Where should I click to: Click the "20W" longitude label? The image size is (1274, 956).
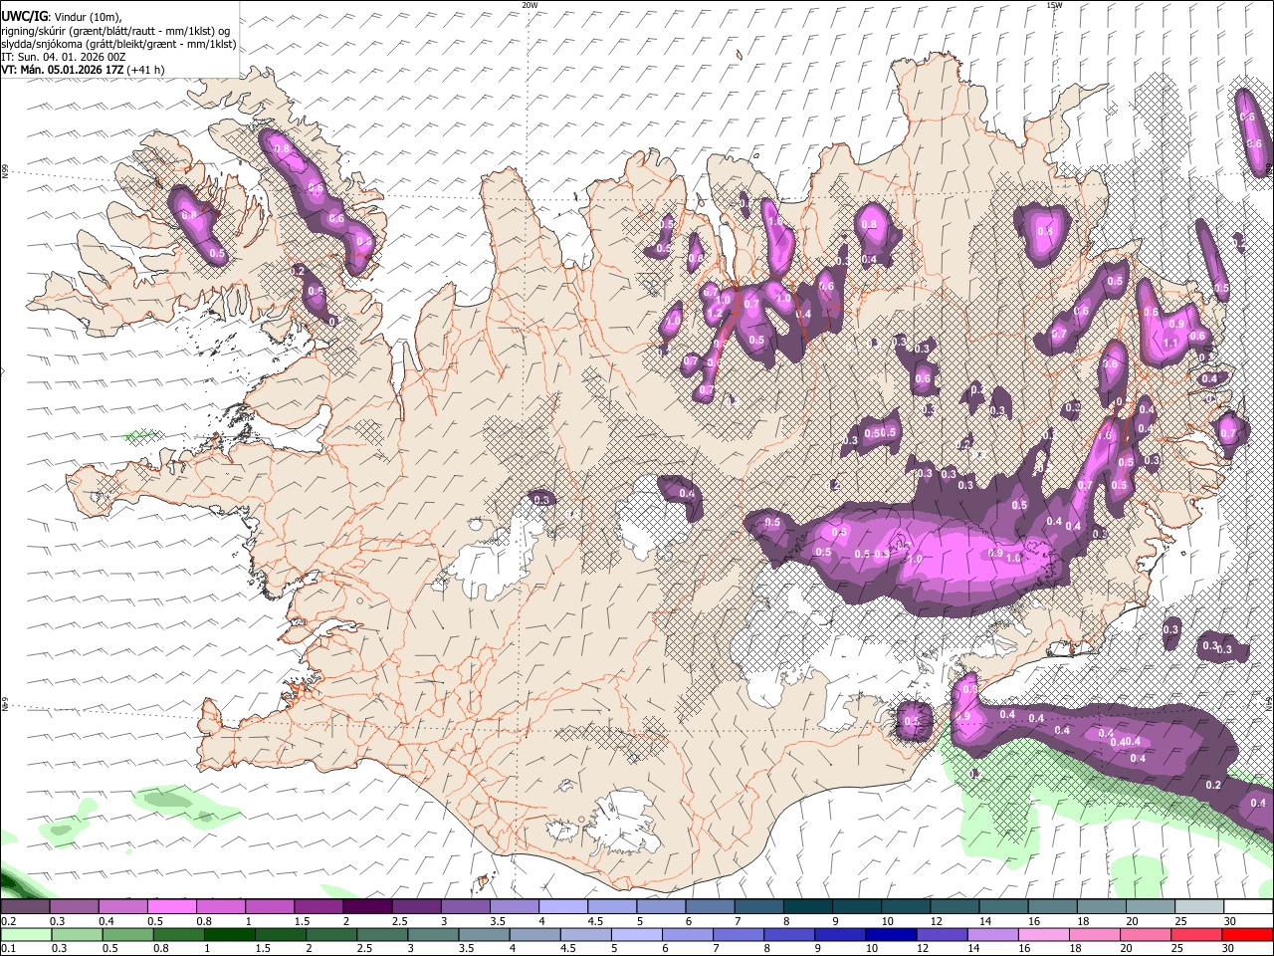coord(530,5)
